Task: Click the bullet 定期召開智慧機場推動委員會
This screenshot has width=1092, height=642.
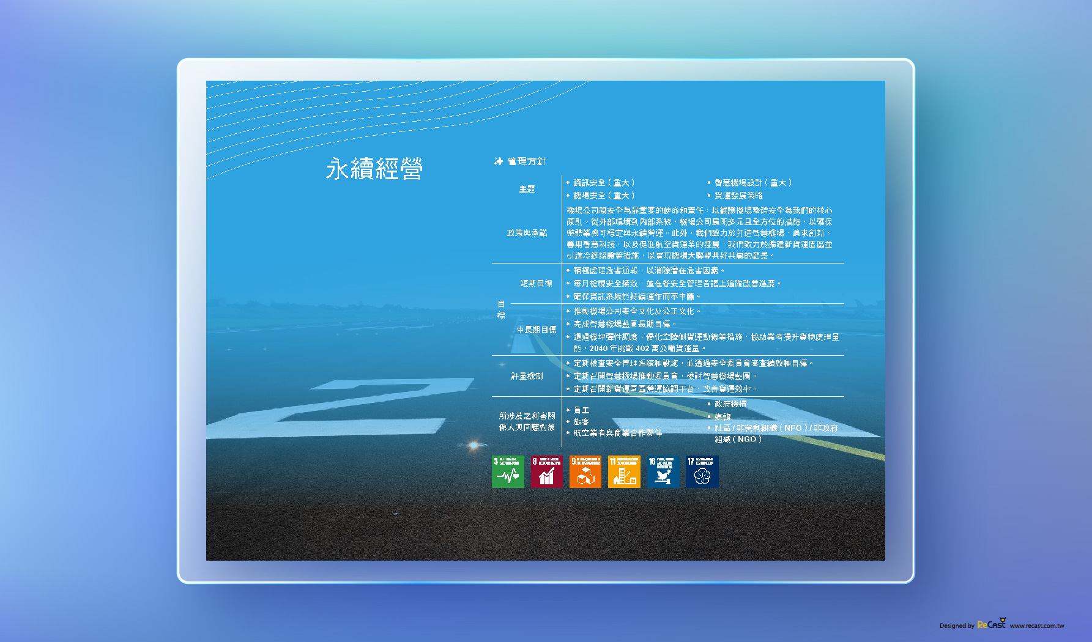Action: 661,376
